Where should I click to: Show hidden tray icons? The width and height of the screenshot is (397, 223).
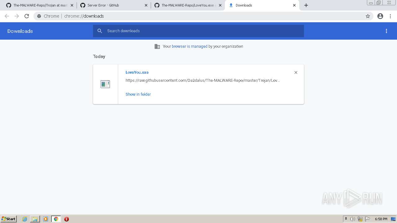tap(346, 219)
